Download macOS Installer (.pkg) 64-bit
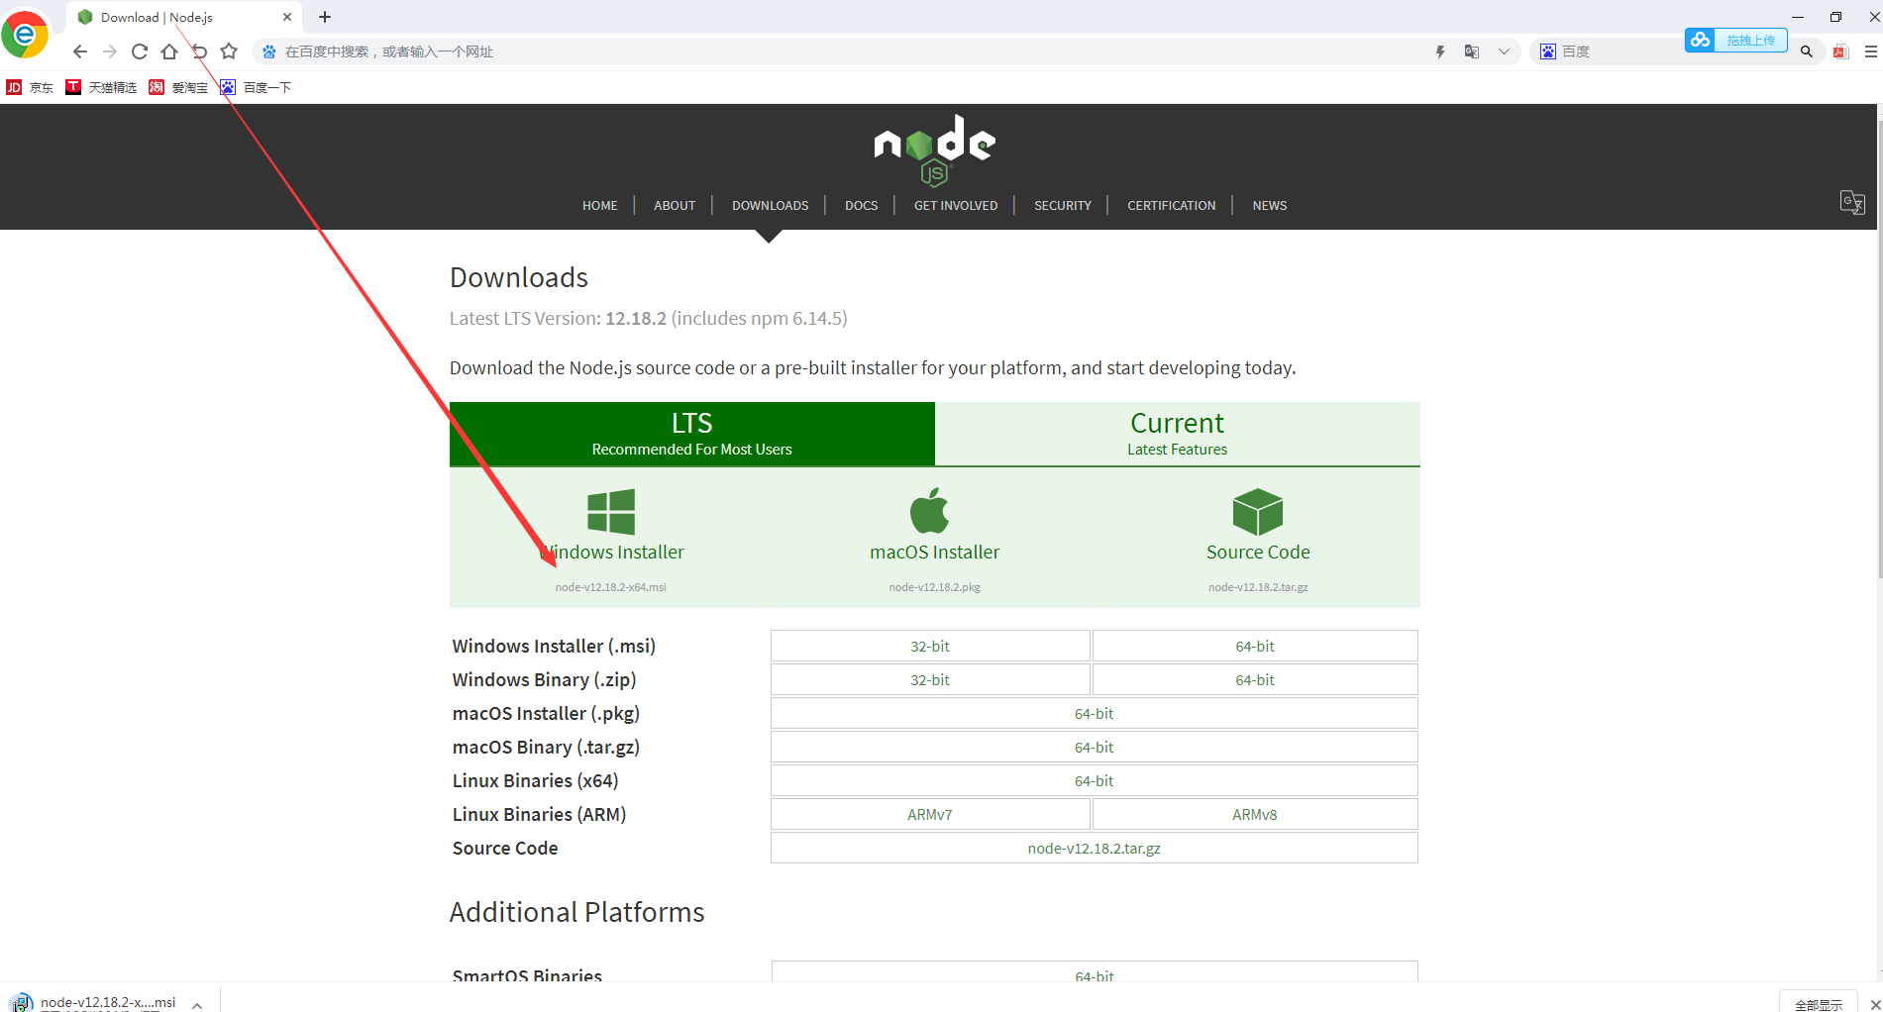The width and height of the screenshot is (1883, 1012). click(1095, 713)
